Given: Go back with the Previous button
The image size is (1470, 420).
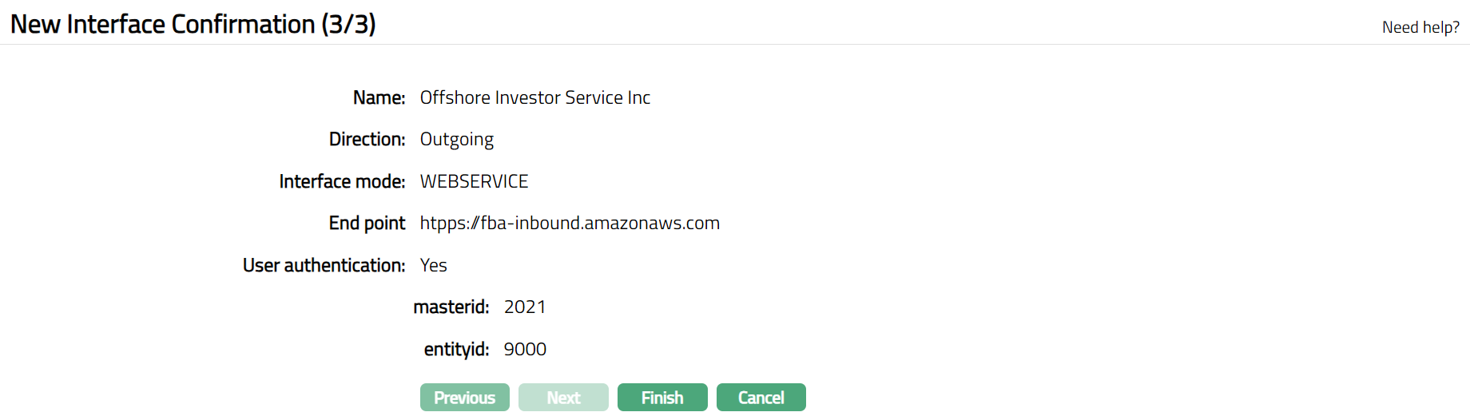Looking at the screenshot, I should (x=465, y=398).
